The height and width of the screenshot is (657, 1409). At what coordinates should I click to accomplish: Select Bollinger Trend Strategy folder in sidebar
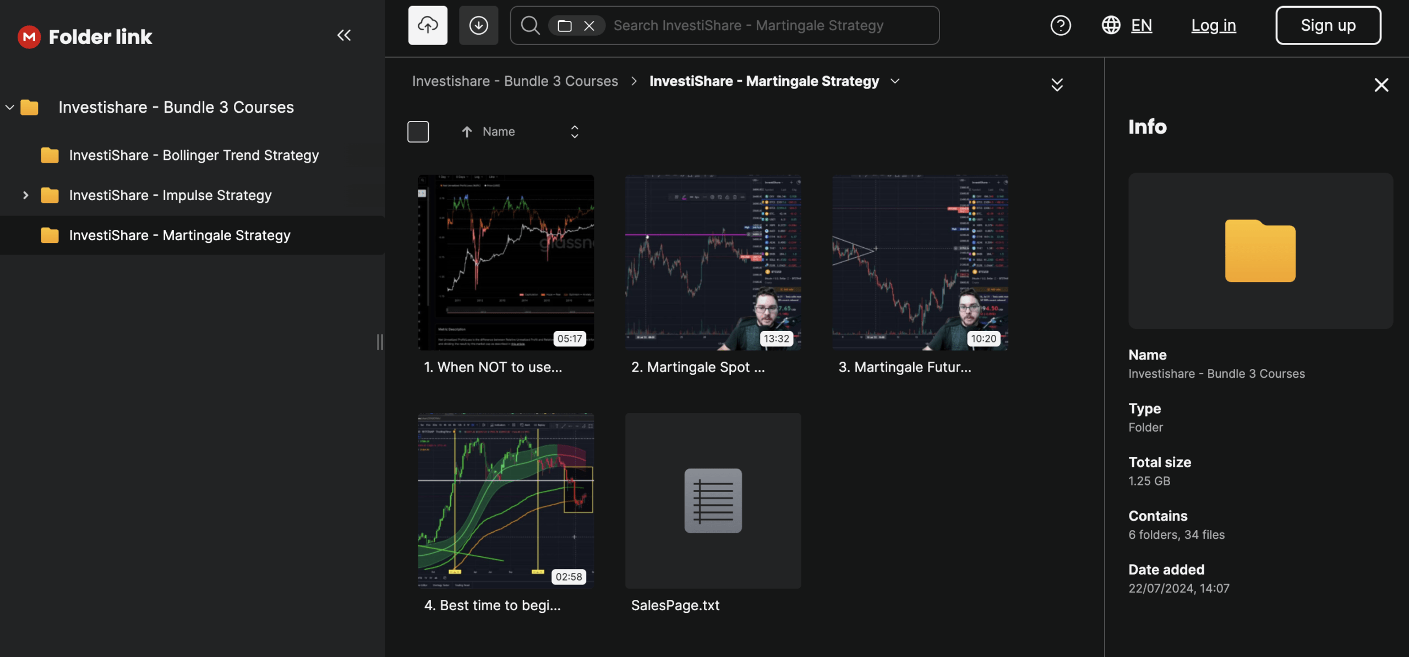tap(194, 156)
